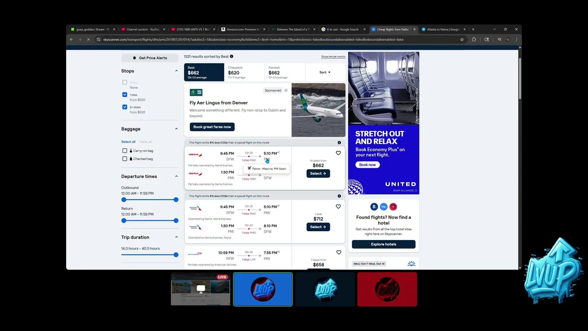Collapse the Trip duration section
The image size is (588, 331).
pos(176,237)
